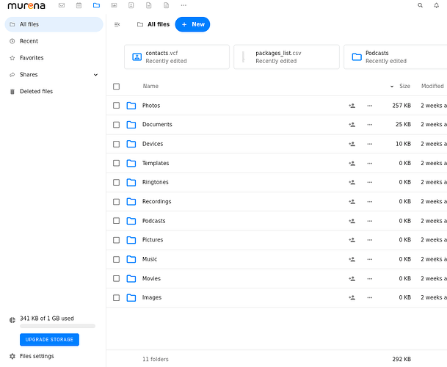Select All files in sidebar

(54, 24)
